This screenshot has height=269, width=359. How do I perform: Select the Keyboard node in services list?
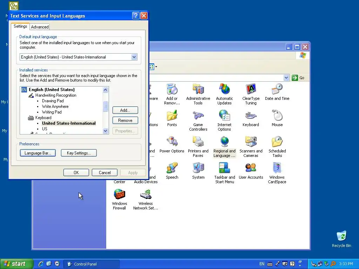pyautogui.click(x=43, y=118)
